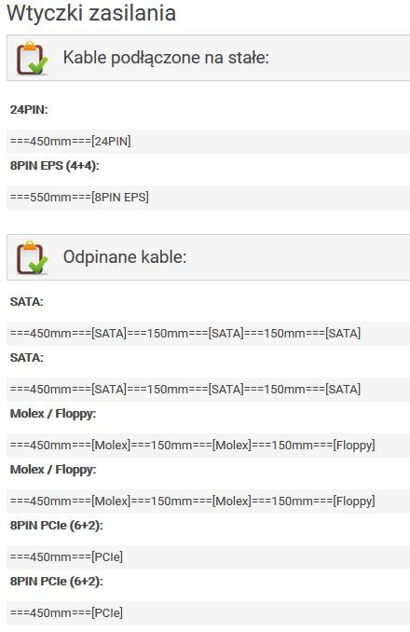The image size is (410, 632).
Task: Select the first 8PIN PCIe (6+2) label
Action: click(57, 526)
